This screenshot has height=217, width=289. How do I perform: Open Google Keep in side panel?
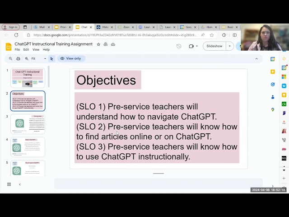[273, 72]
